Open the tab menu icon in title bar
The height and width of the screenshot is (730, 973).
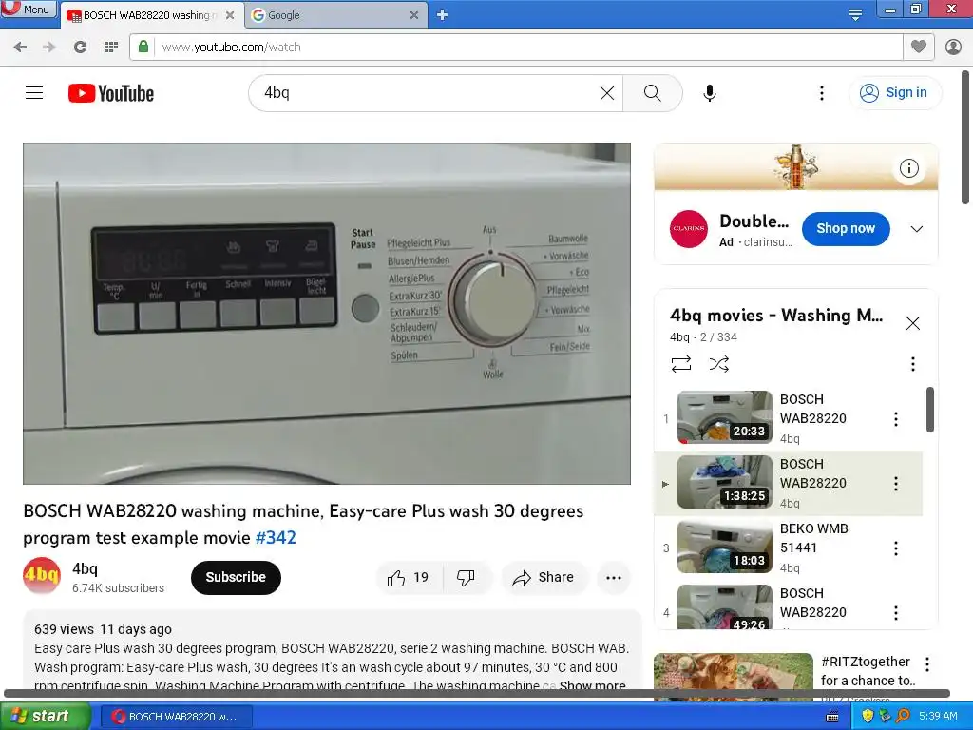[855, 14]
